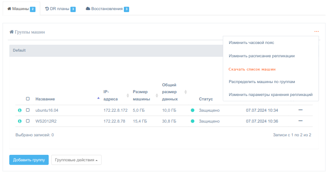Viewport: 329px width, 175px height.
Task: Check the WS2012R2 row checkbox
Action: pos(28,121)
